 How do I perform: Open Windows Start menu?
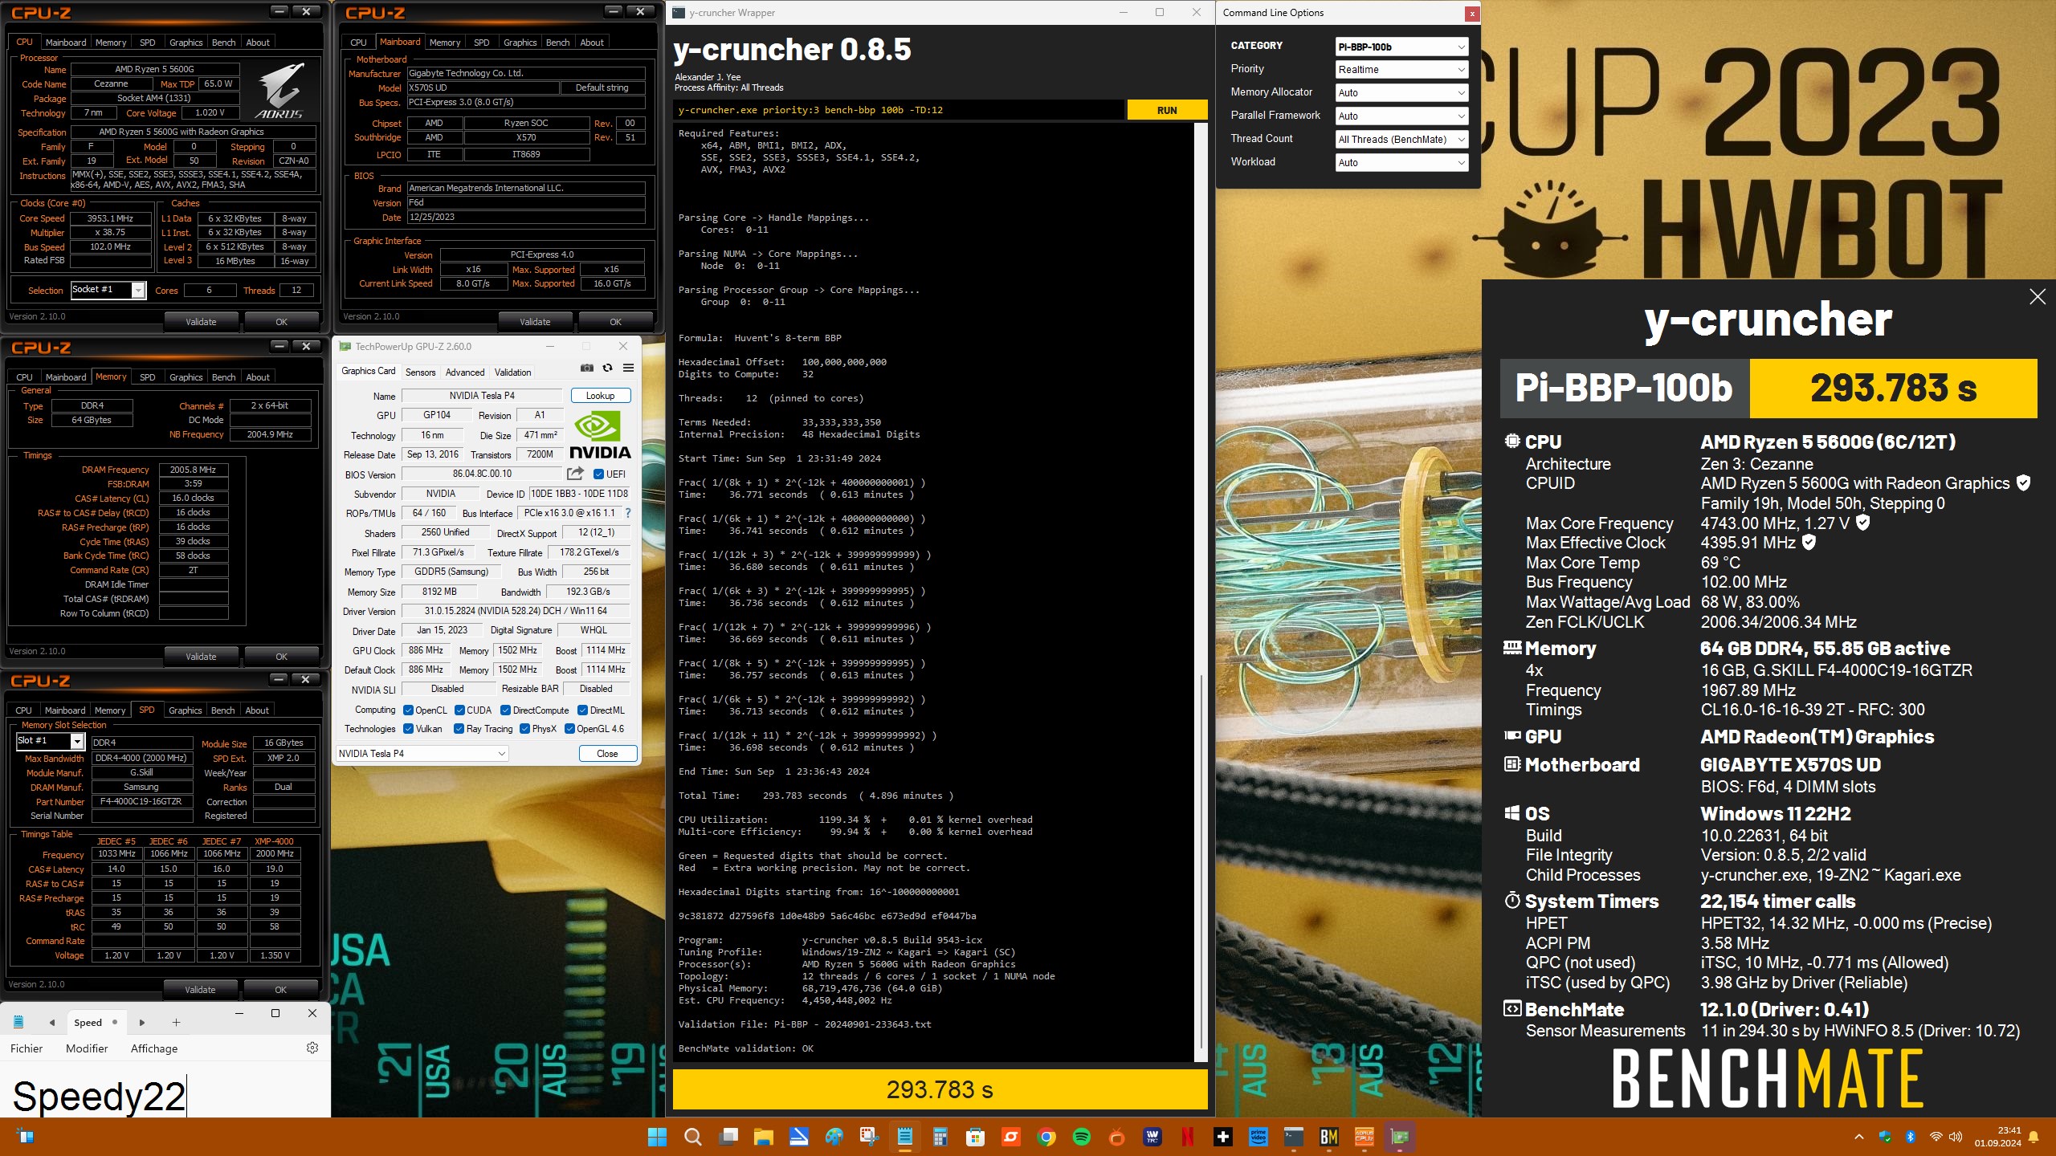pyautogui.click(x=657, y=1137)
